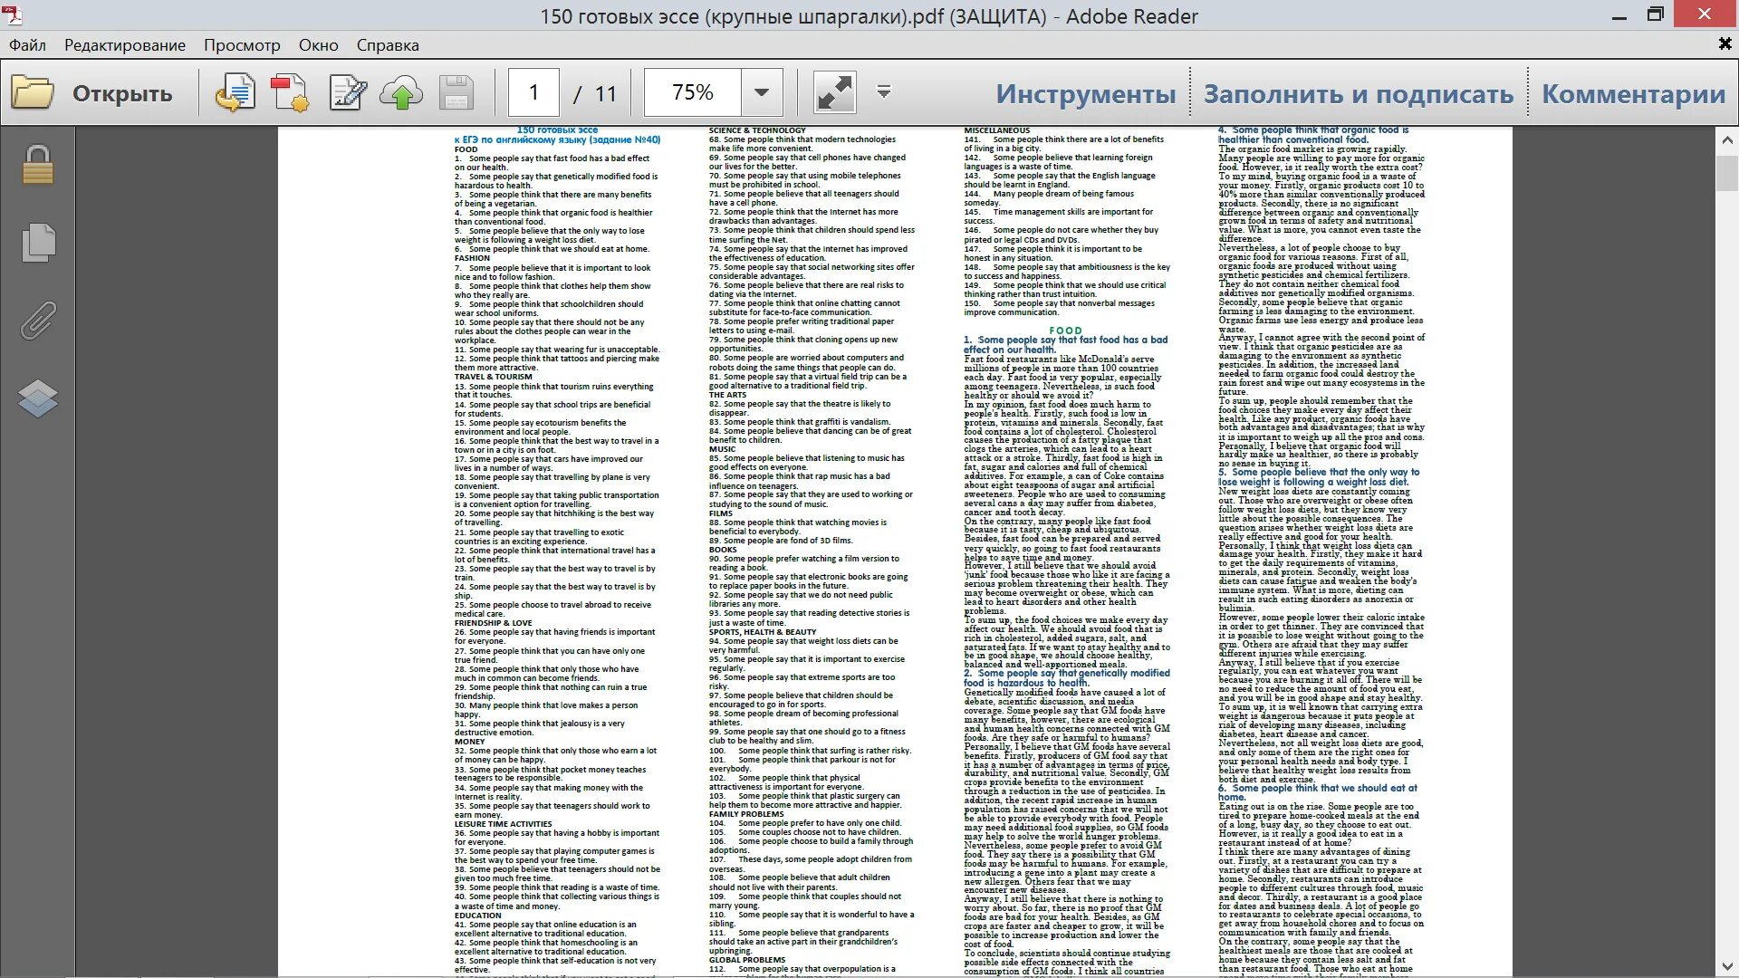Viewport: 1739px width, 978px height.
Task: Click heading '2. Some people say that genetically modified'
Action: tap(1067, 677)
